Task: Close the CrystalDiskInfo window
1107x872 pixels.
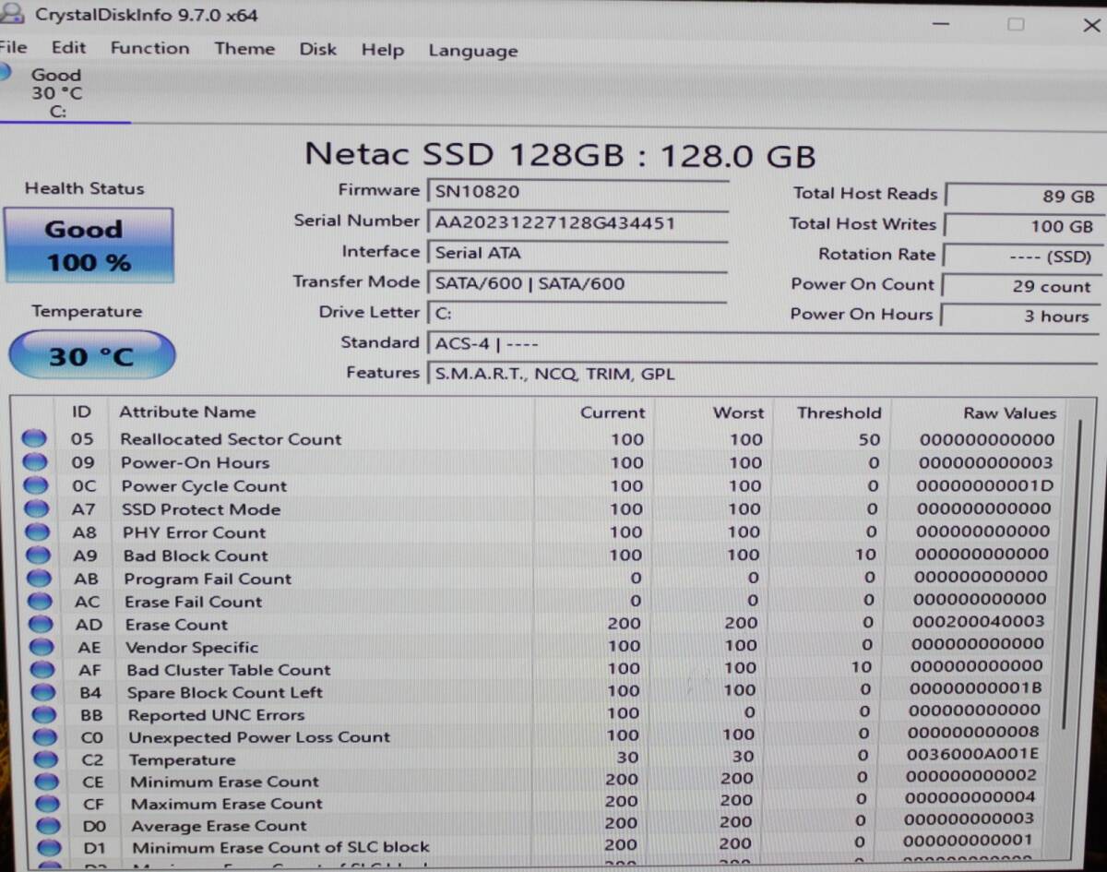Action: pos(1089,26)
